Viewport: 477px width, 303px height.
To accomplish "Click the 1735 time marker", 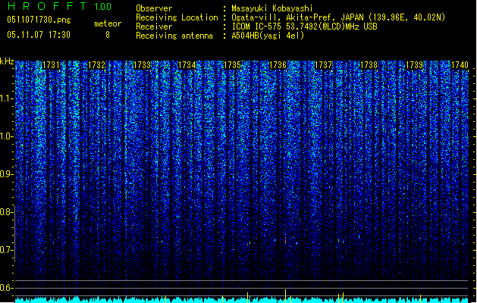I will pos(232,65).
